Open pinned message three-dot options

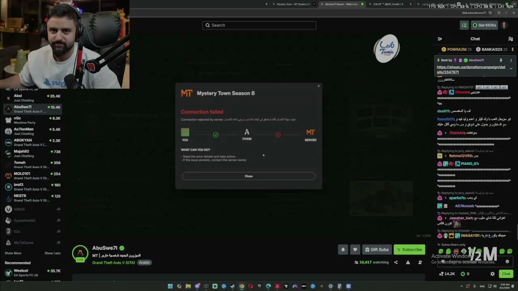pyautogui.click(x=511, y=60)
